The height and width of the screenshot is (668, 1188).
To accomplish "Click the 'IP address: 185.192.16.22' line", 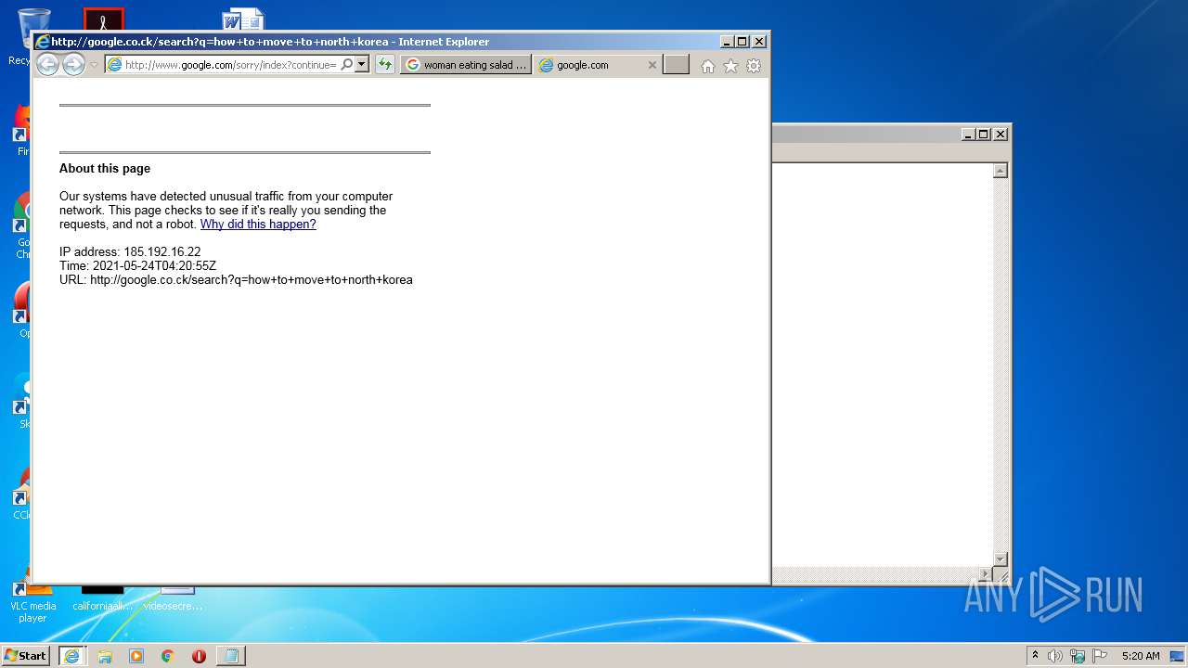I will [130, 252].
